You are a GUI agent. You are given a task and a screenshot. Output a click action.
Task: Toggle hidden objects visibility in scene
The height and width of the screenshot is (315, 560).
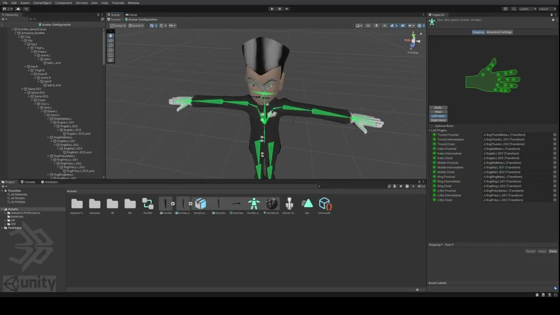[x=403, y=25]
